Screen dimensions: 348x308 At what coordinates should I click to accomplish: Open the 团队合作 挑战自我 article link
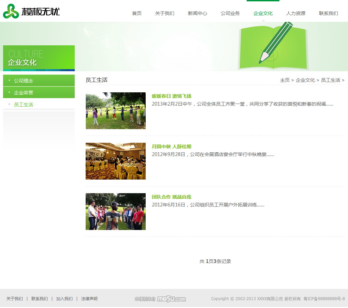[171, 197]
